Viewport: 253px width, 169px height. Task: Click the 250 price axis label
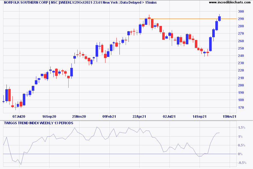tap(241, 48)
